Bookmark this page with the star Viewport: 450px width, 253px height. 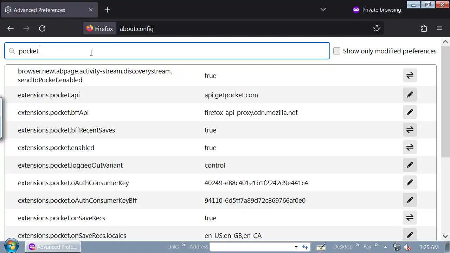[377, 28]
